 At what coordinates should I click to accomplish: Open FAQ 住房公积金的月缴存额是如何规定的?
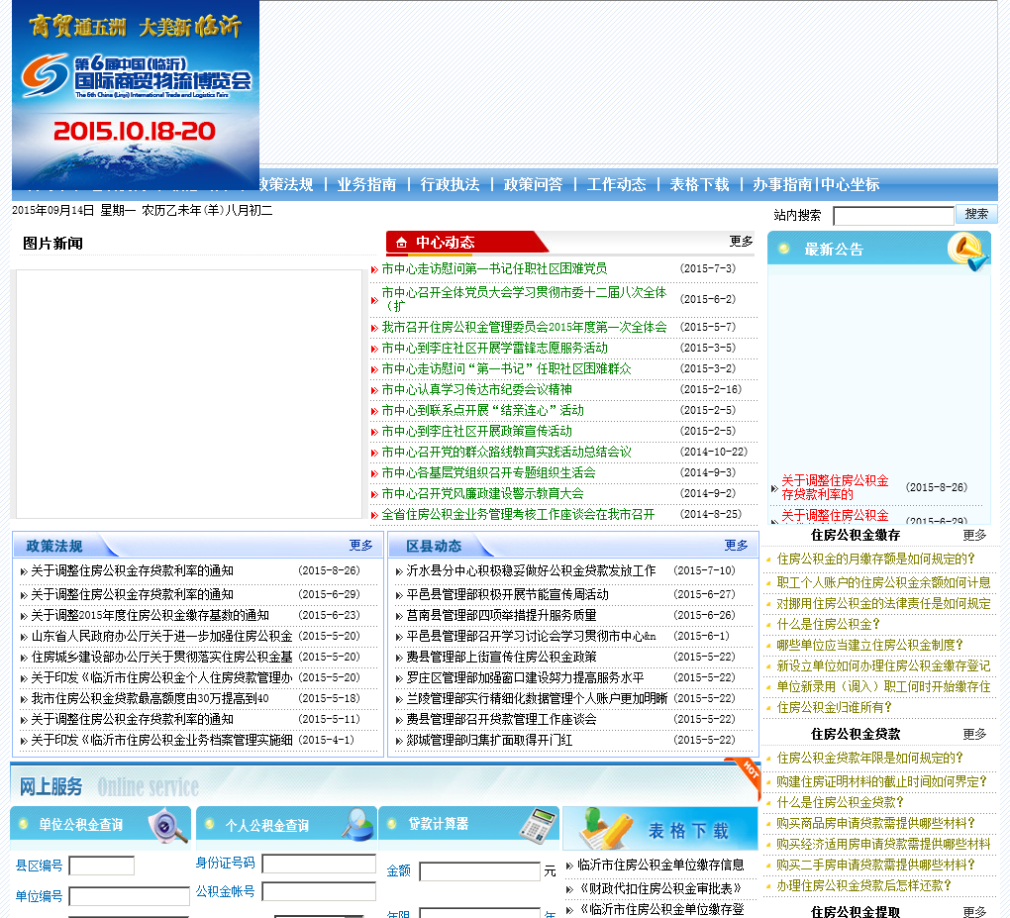pyautogui.click(x=876, y=560)
